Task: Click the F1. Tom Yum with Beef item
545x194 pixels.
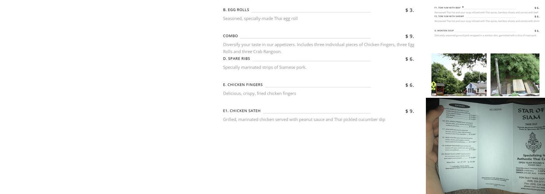Action: coord(447,8)
